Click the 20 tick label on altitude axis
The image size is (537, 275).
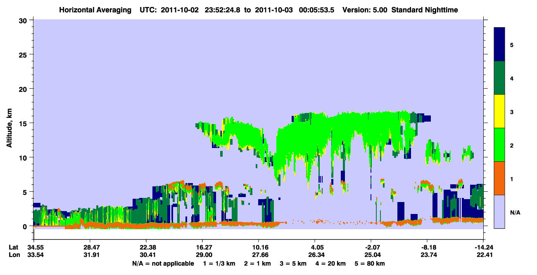(x=24, y=89)
